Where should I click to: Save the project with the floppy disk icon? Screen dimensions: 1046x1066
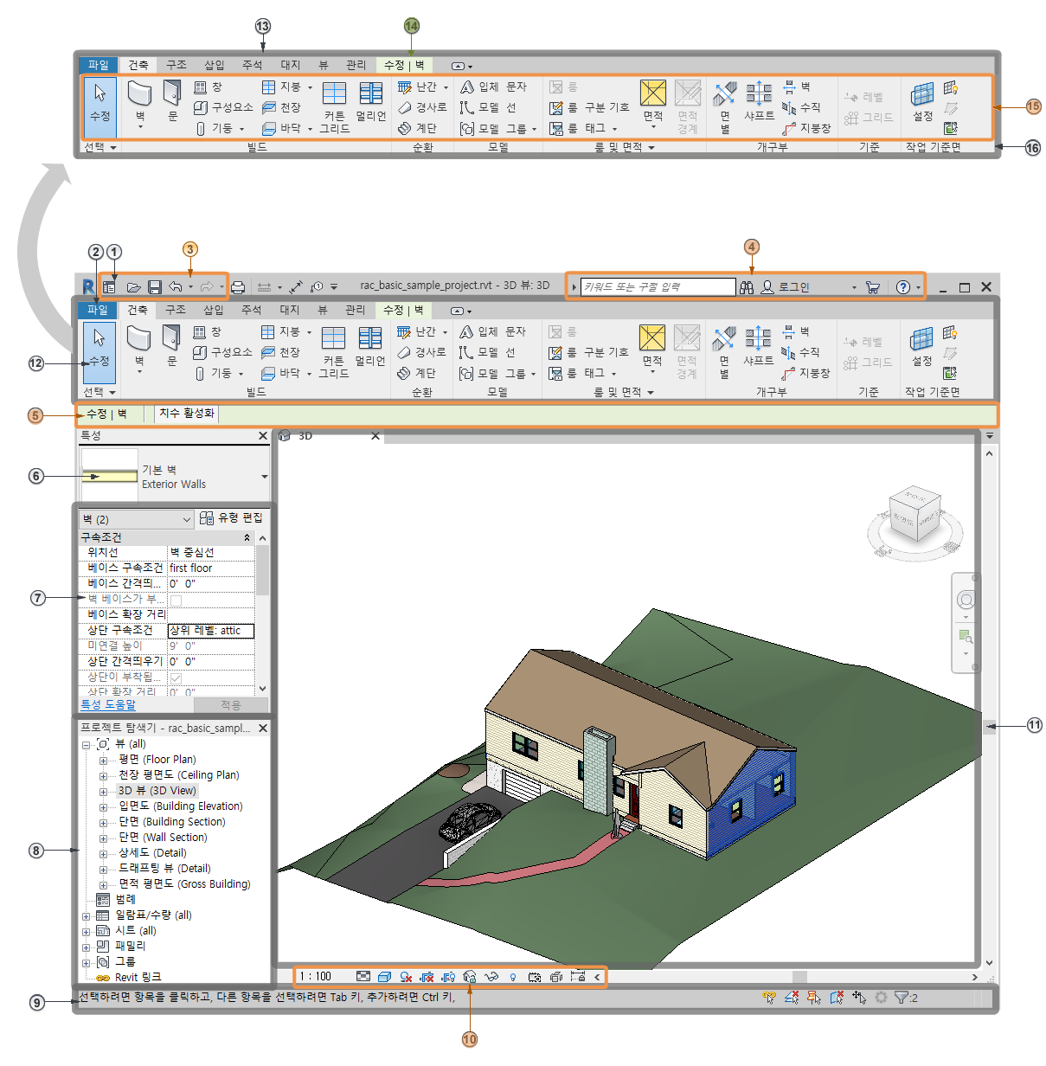click(x=155, y=287)
